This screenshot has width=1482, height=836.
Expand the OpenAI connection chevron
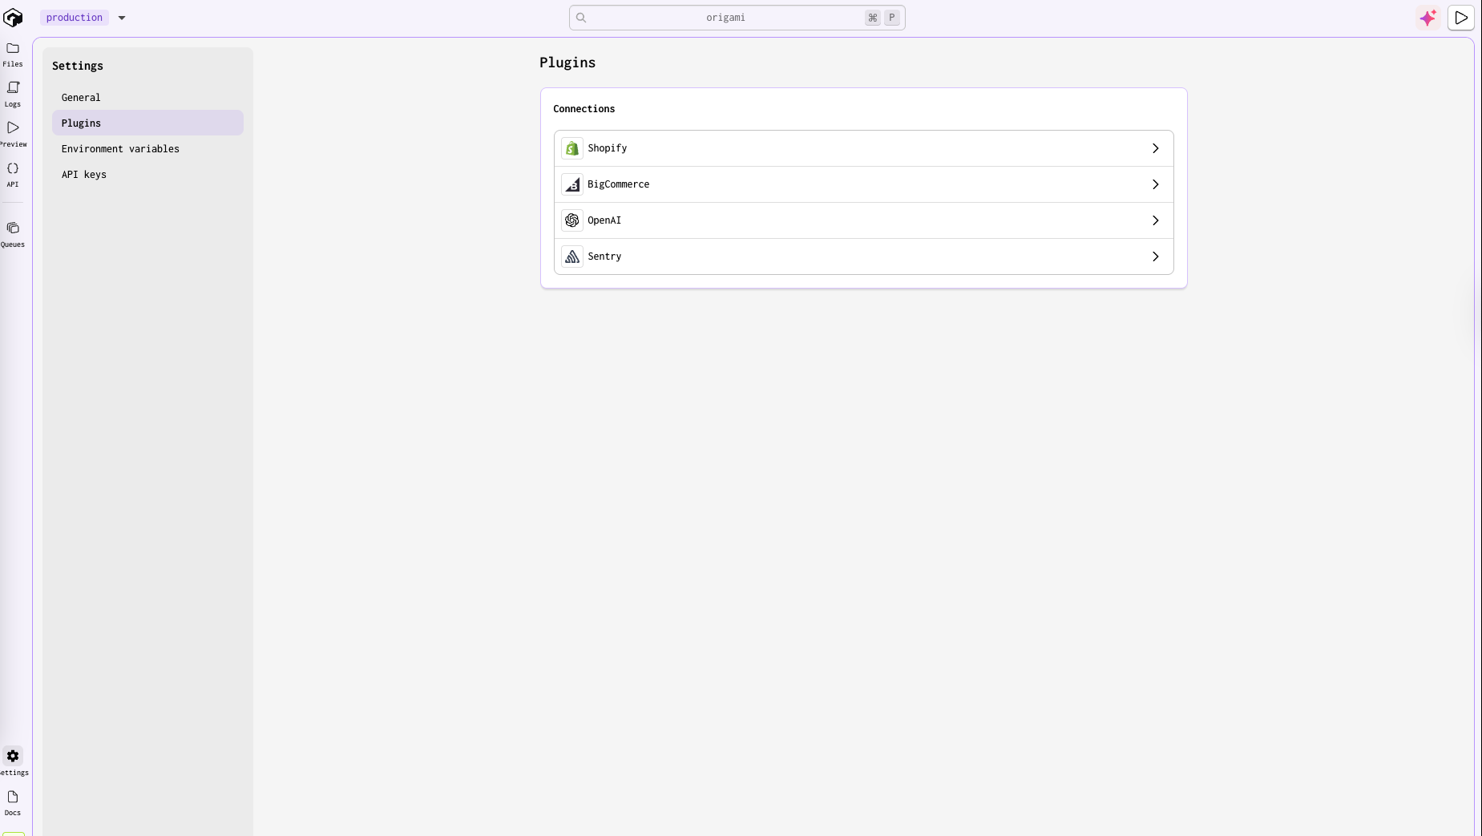[x=1156, y=220]
